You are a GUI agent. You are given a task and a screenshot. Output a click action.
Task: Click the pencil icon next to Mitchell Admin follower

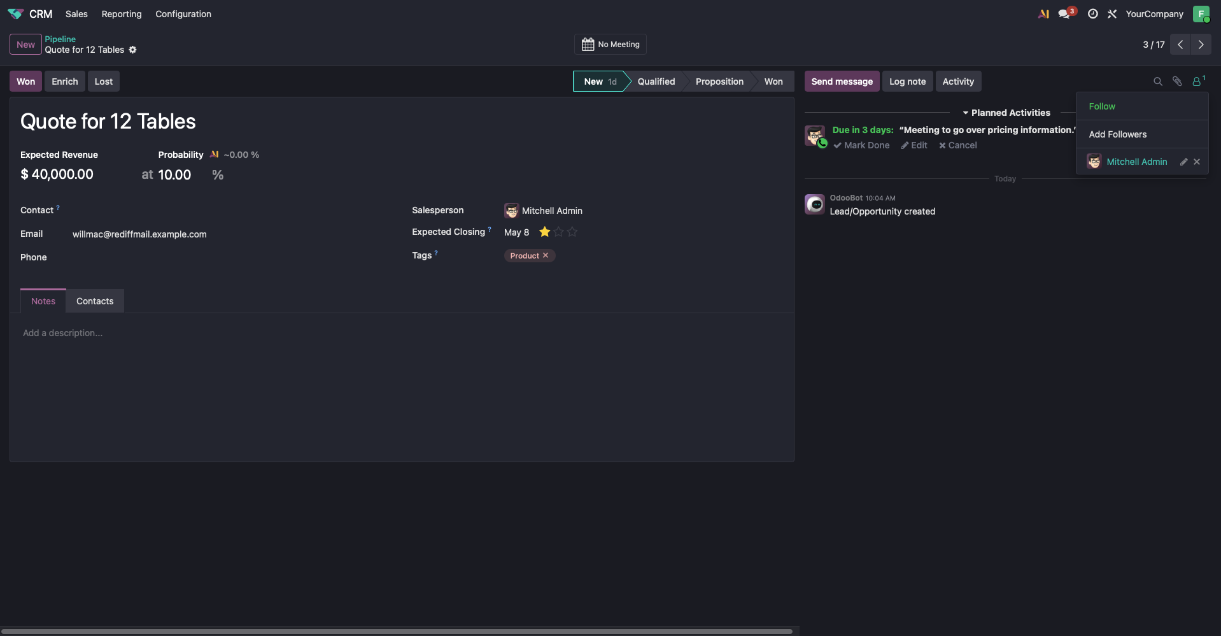pyautogui.click(x=1183, y=162)
